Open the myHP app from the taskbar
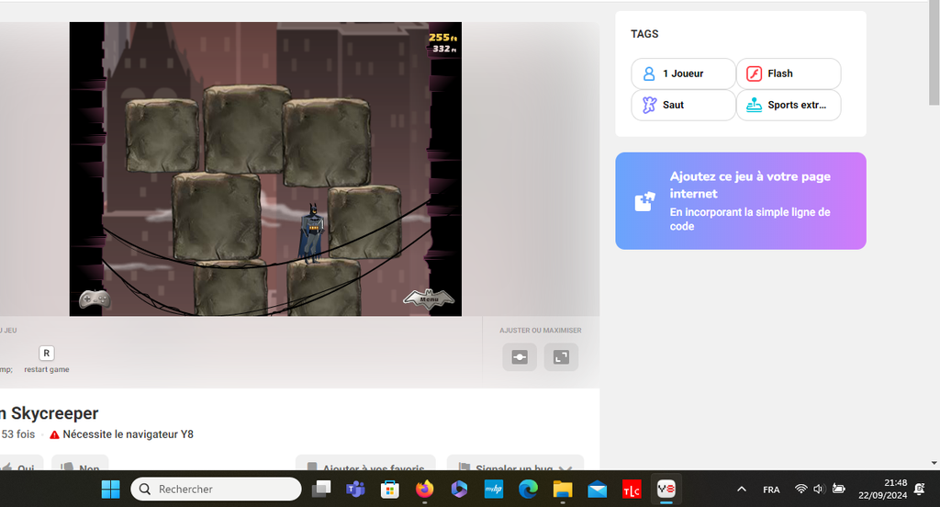Screen dimensions: 940x507 (x=493, y=490)
